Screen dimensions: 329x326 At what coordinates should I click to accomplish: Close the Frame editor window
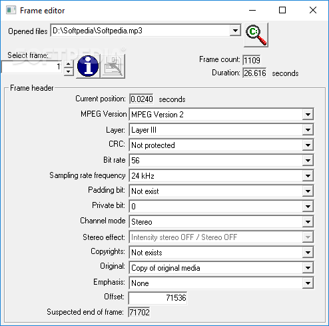point(313,10)
